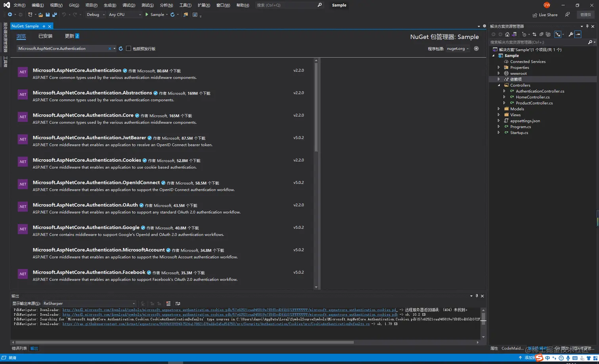The width and height of the screenshot is (599, 364).
Task: Open the Debug configuration dropdown
Action: [96, 15]
